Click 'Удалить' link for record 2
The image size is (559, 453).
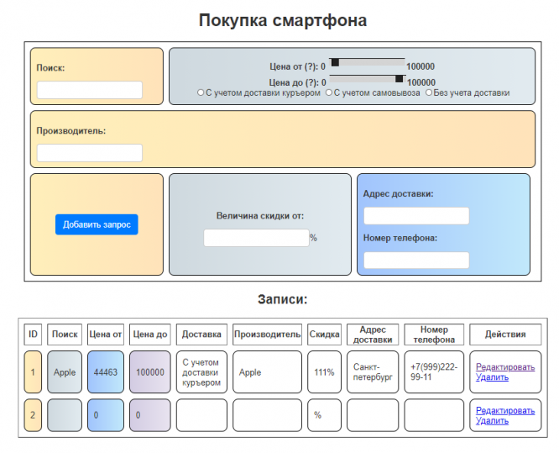pos(491,420)
